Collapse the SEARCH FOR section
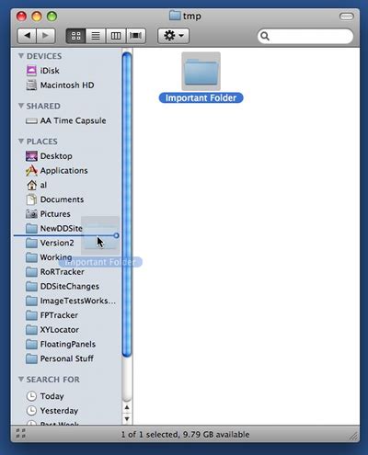 (x=21, y=380)
